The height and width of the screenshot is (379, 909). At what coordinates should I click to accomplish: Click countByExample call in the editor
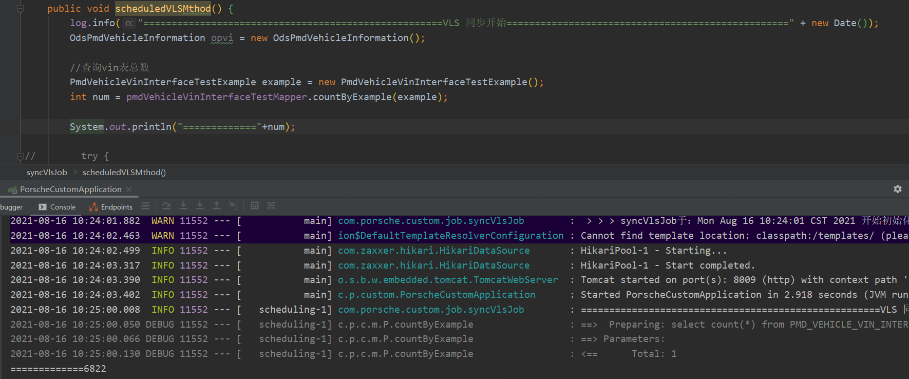(352, 97)
